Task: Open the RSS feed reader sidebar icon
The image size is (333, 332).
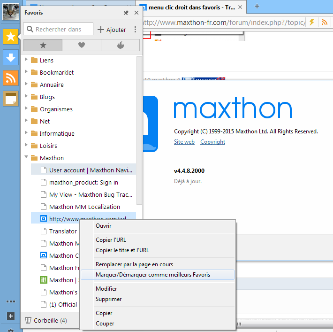Action: [x=11, y=78]
